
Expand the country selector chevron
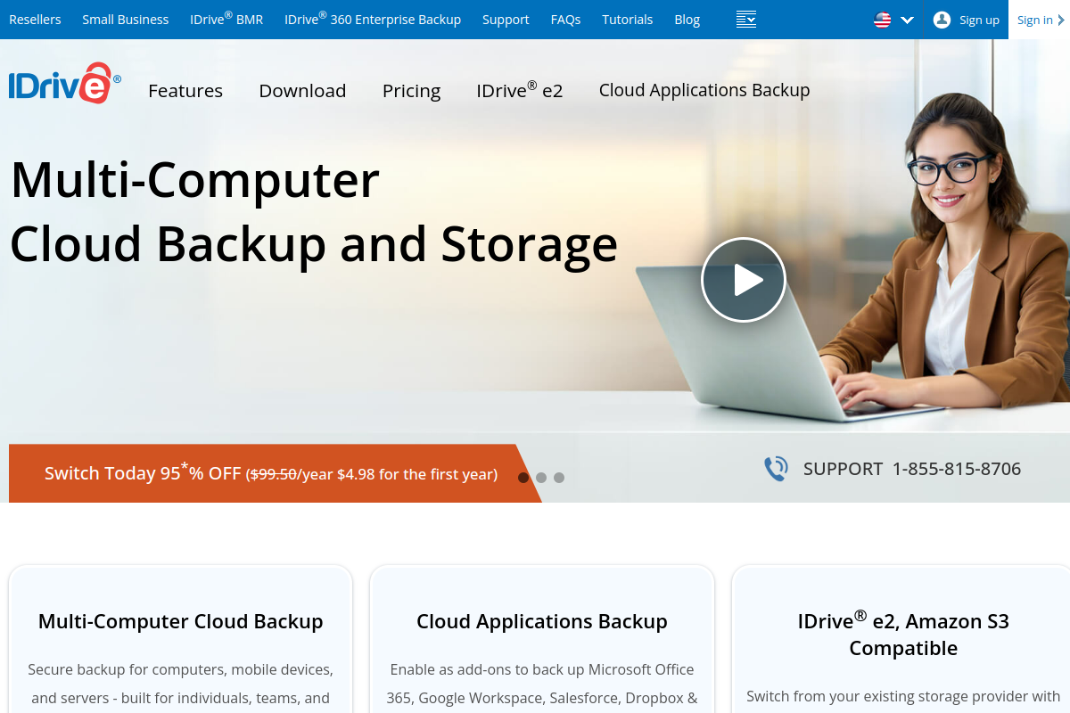pos(908,20)
